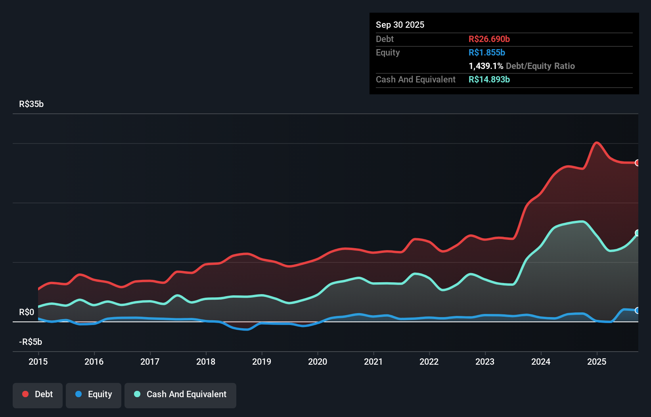Click the blue Equity legend dot
Screen dimensions: 651x417
(78, 394)
